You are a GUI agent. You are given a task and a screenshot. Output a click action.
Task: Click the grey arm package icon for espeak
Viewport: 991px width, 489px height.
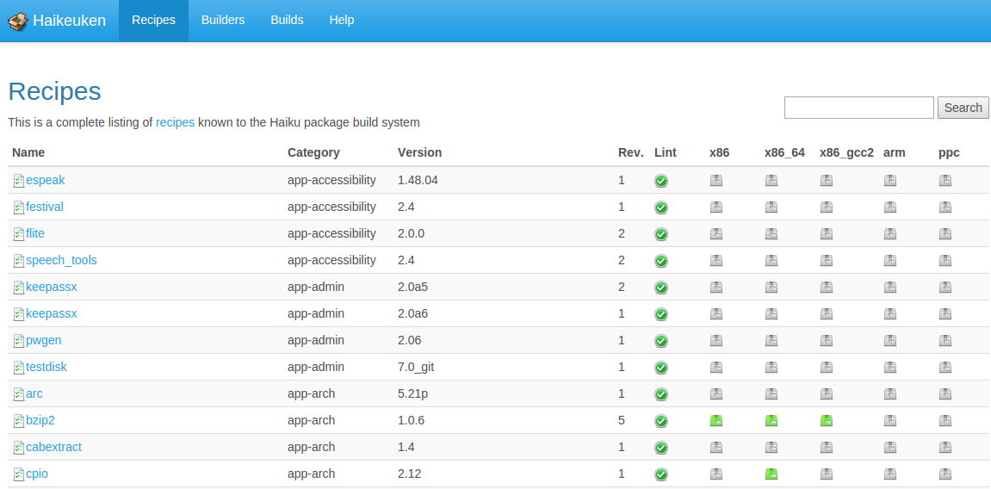pos(890,181)
